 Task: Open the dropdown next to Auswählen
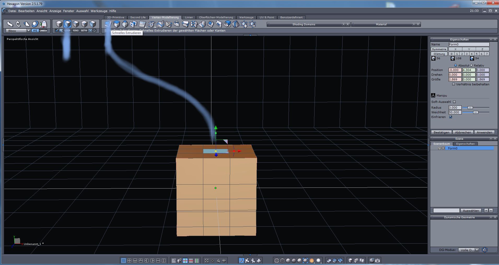coord(486,210)
